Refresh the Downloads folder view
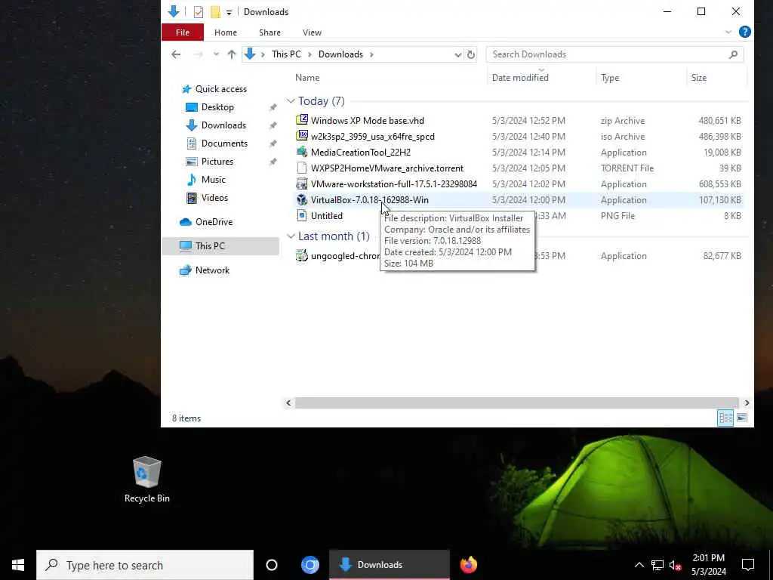Image resolution: width=773 pixels, height=580 pixels. pyautogui.click(x=471, y=54)
